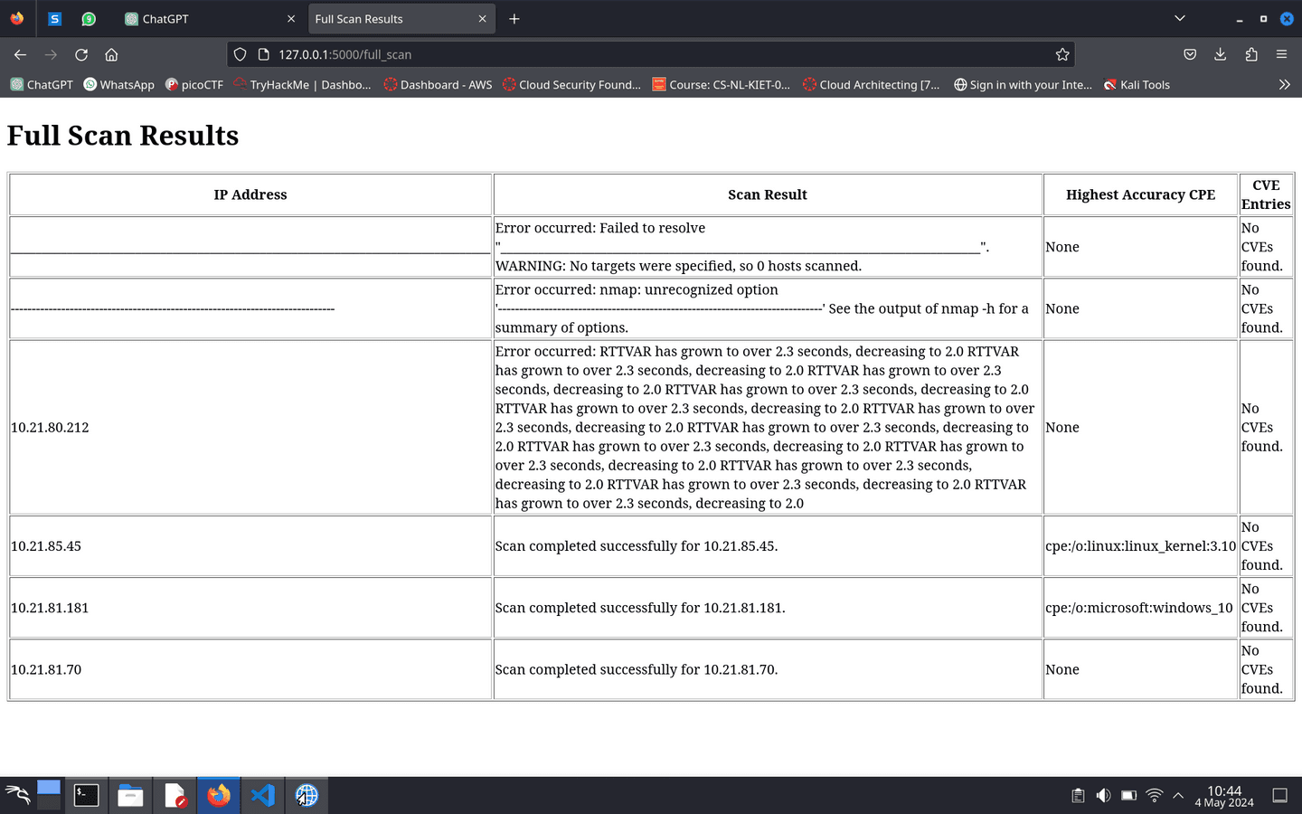The height and width of the screenshot is (814, 1302).
Task: List all tabs dropdown arrow
Action: (x=1179, y=18)
